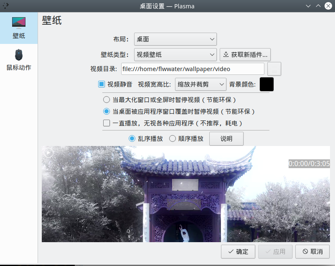Select 当最大化窗口或全屏时暂停视频 radio option
This screenshot has width=335, height=266.
coord(107,100)
